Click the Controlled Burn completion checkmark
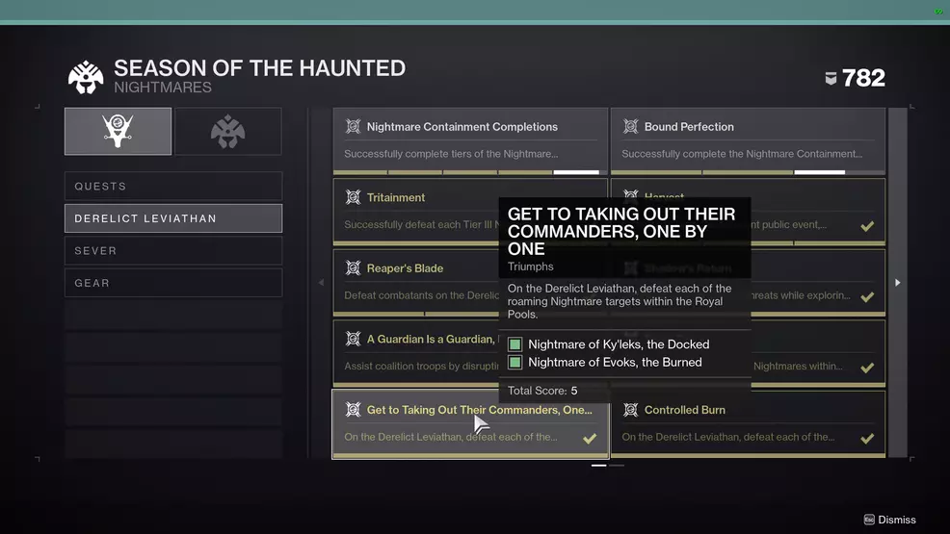This screenshot has width=950, height=534. coord(867,439)
